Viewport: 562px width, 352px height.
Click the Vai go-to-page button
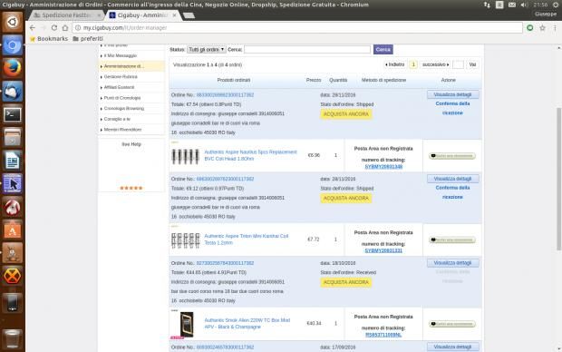(472, 64)
